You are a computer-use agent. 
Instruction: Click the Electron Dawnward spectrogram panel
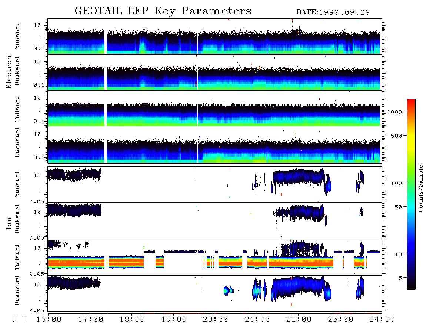[x=215, y=145]
